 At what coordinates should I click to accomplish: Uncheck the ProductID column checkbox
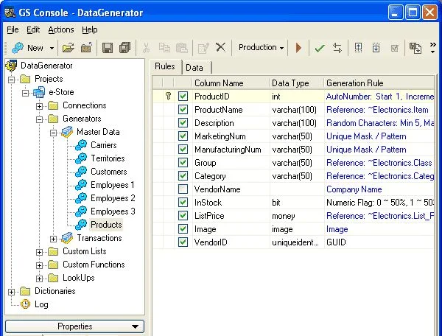click(x=183, y=97)
